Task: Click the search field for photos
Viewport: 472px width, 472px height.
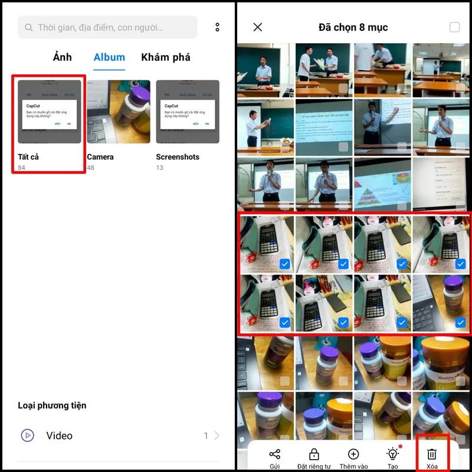Action: (107, 27)
